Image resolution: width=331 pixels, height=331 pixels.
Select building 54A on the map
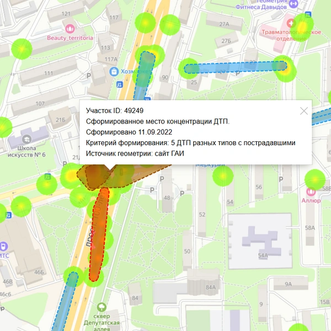pyautogui.click(x=260, y=241)
